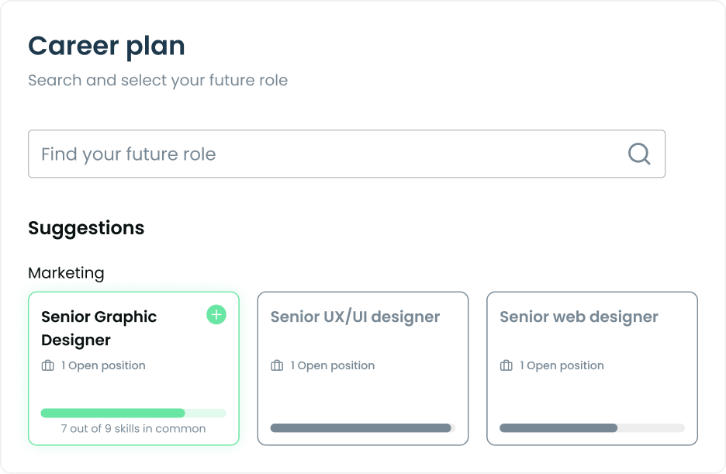Click the Suggestions heading

(x=86, y=228)
